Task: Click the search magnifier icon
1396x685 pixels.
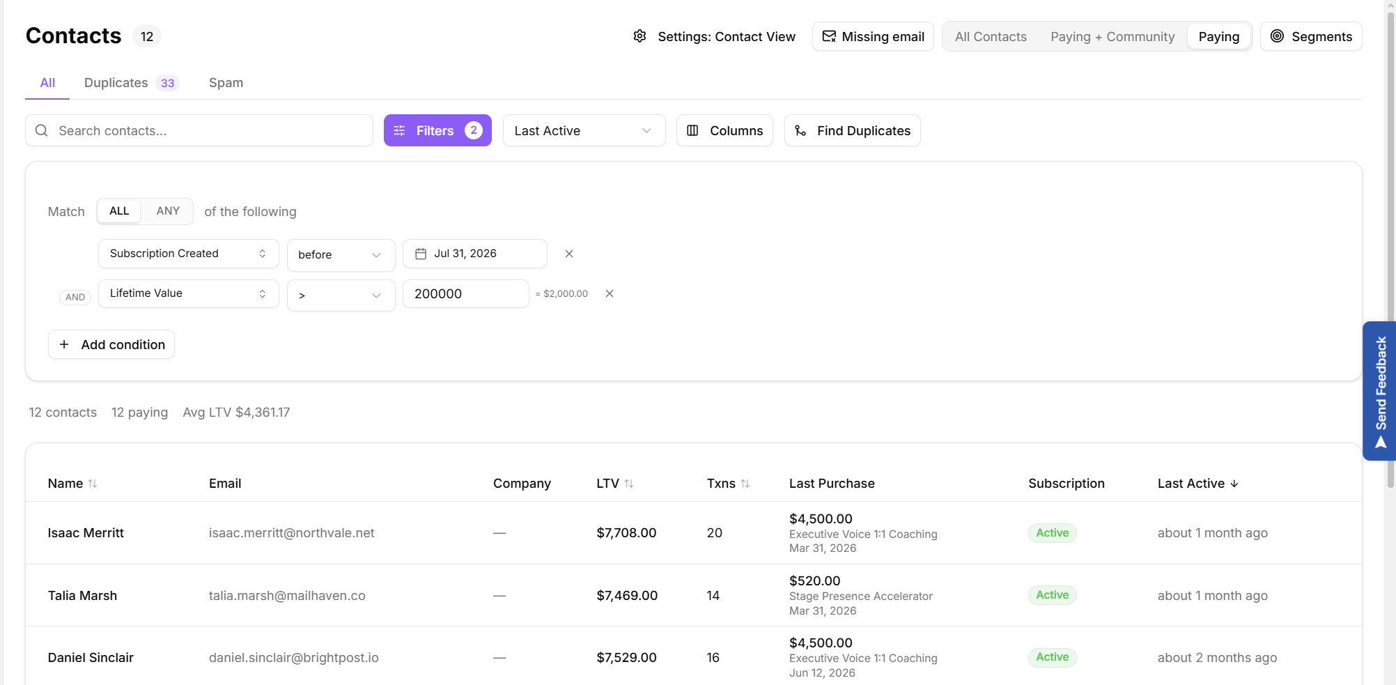Action: (42, 130)
